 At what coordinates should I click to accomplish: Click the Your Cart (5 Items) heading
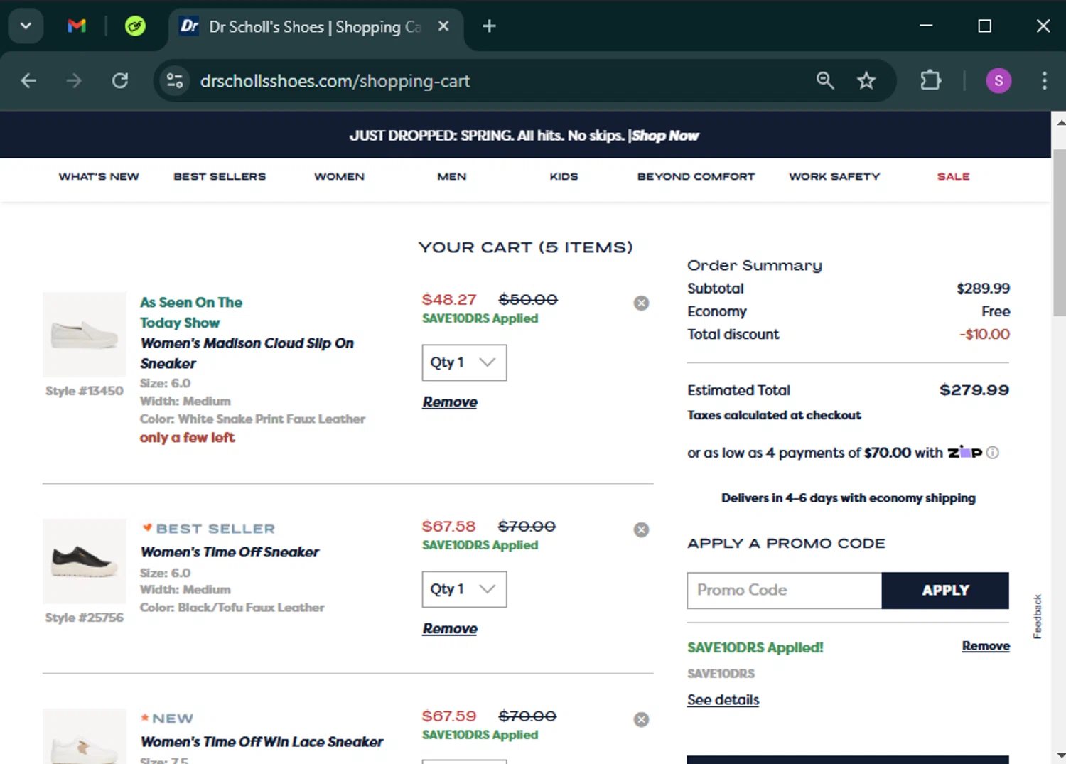[x=525, y=247]
